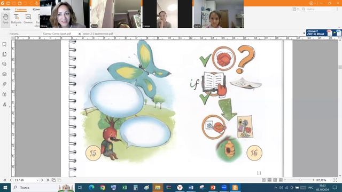Click the vertical scrollbar thumb

point(340,67)
